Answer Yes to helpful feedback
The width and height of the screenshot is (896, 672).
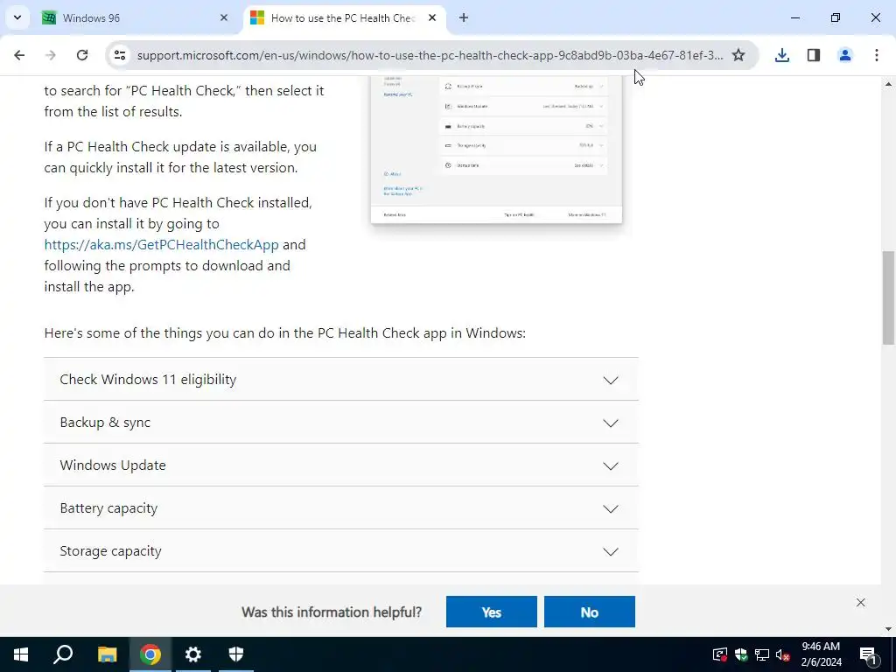(492, 612)
